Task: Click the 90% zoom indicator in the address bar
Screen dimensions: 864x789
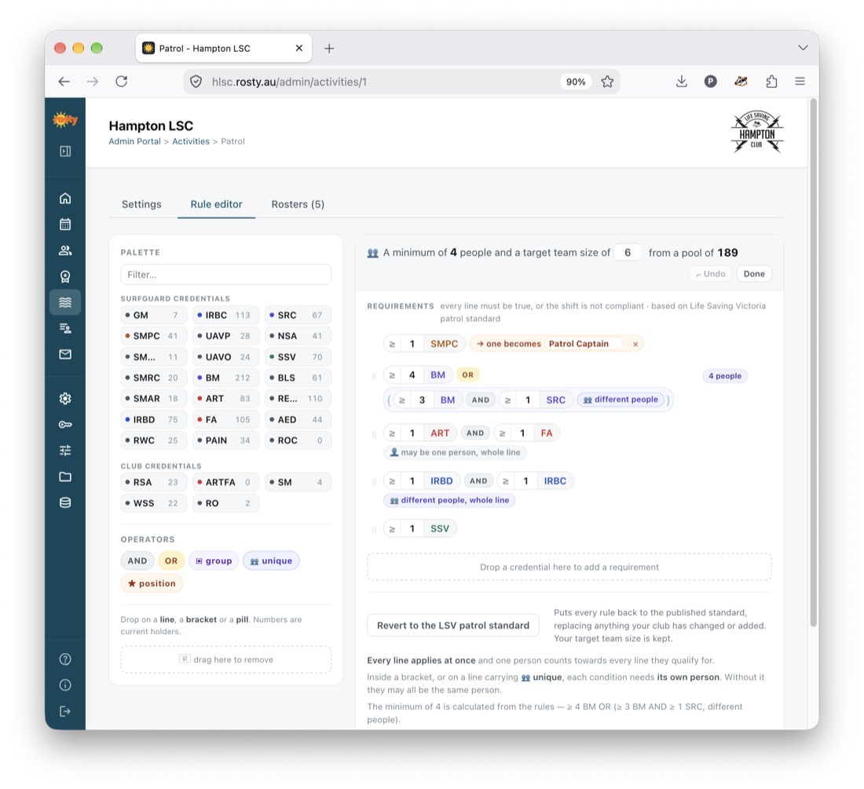Action: [x=576, y=82]
